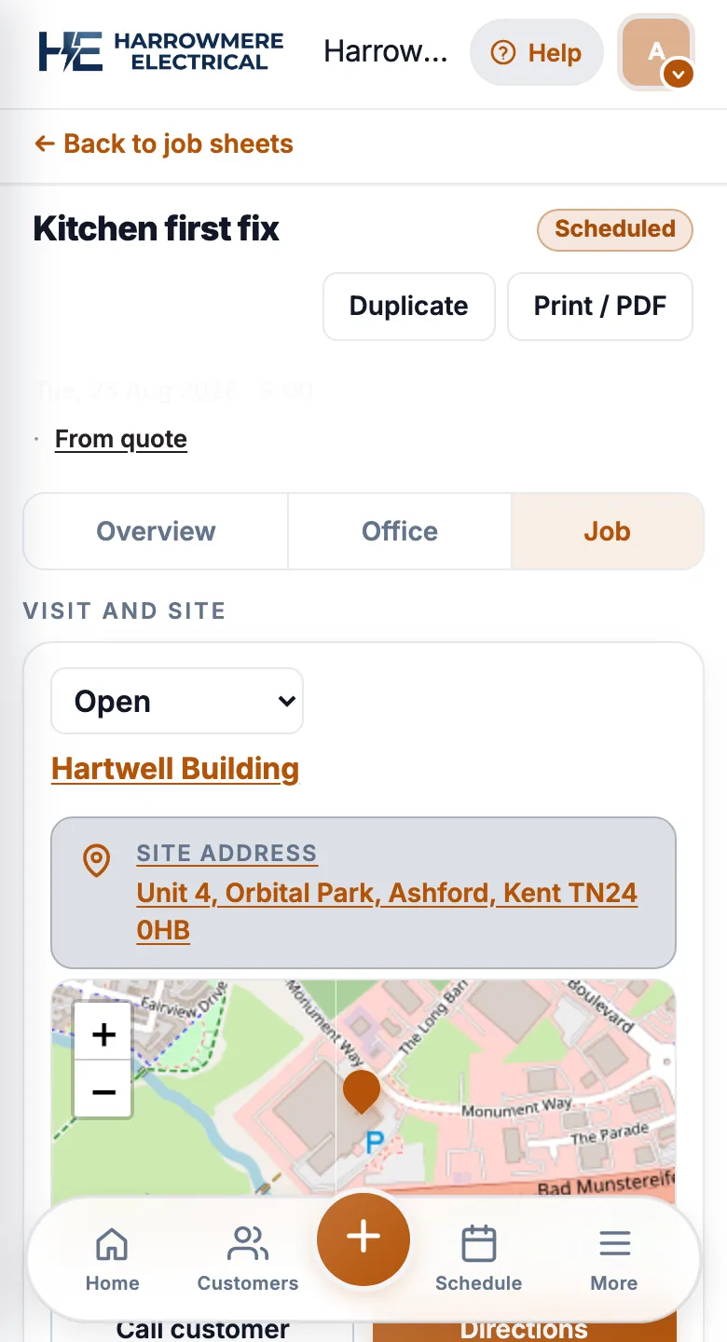The width and height of the screenshot is (727, 1342).
Task: Open the Schedule calendar icon
Action: tap(478, 1244)
